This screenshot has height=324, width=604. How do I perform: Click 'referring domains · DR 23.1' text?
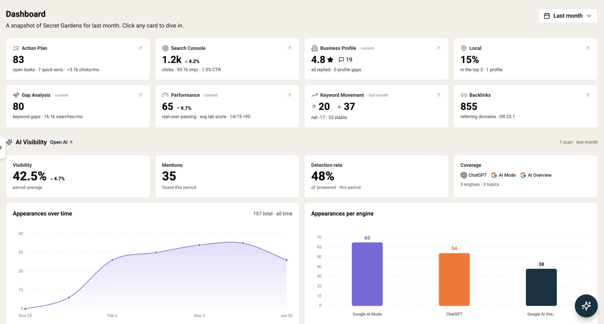pyautogui.click(x=487, y=117)
